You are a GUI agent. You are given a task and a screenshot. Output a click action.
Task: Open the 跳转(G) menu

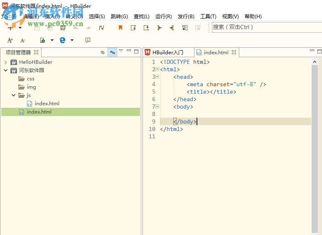pyautogui.click(x=119, y=17)
